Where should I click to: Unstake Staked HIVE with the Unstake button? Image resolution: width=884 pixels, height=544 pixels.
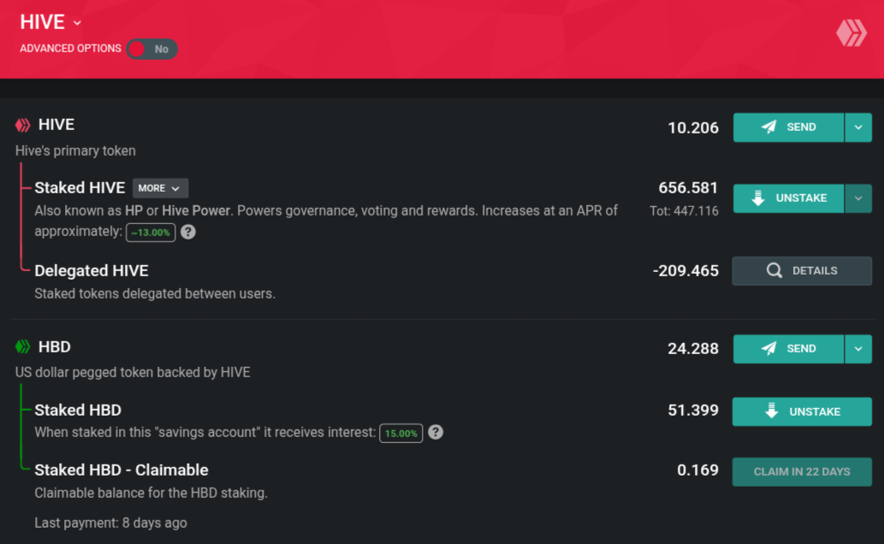pos(788,198)
